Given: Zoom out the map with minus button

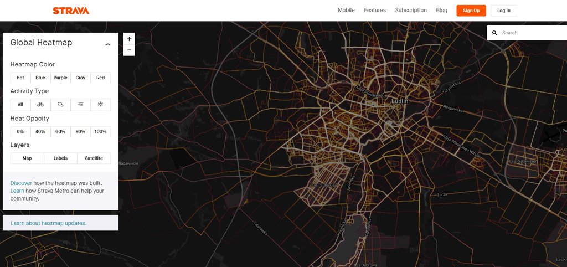Looking at the screenshot, I should (129, 50).
